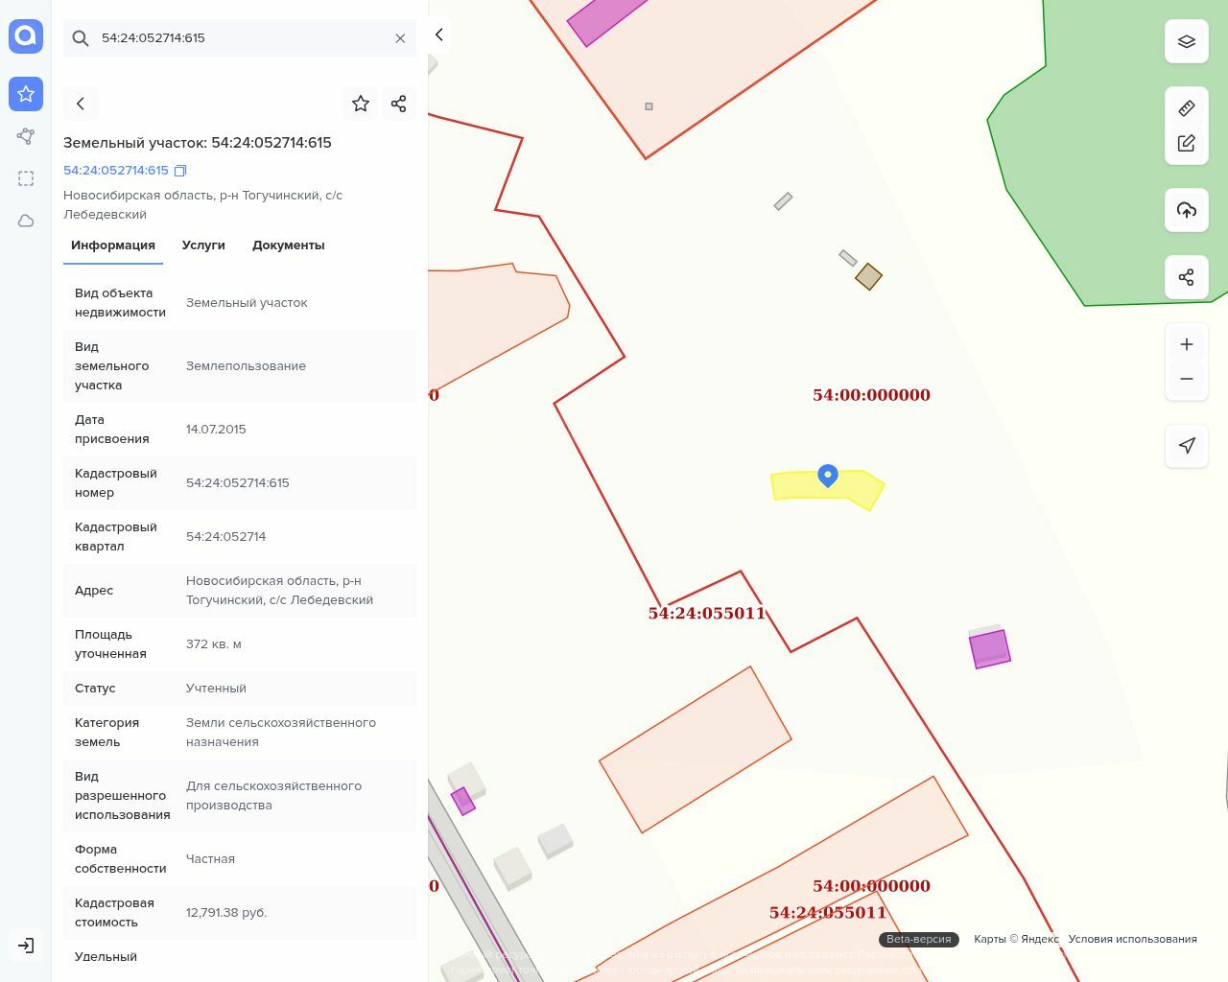Share this land parcel card
This screenshot has width=1228, height=982.
(399, 104)
